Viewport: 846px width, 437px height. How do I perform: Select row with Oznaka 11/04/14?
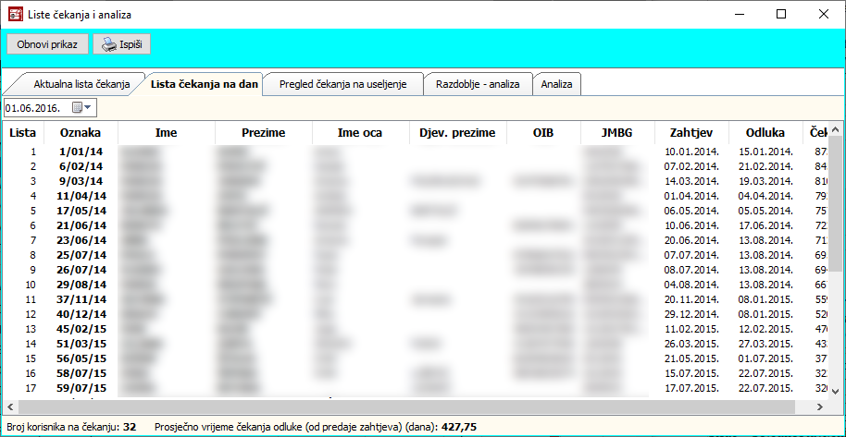click(x=81, y=196)
